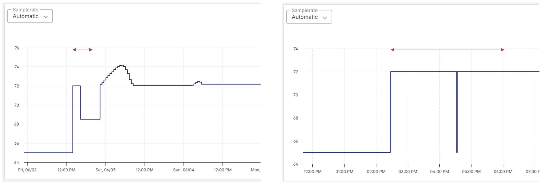
Task: Click the peak of the left chart's curve
Action: click(x=122, y=65)
